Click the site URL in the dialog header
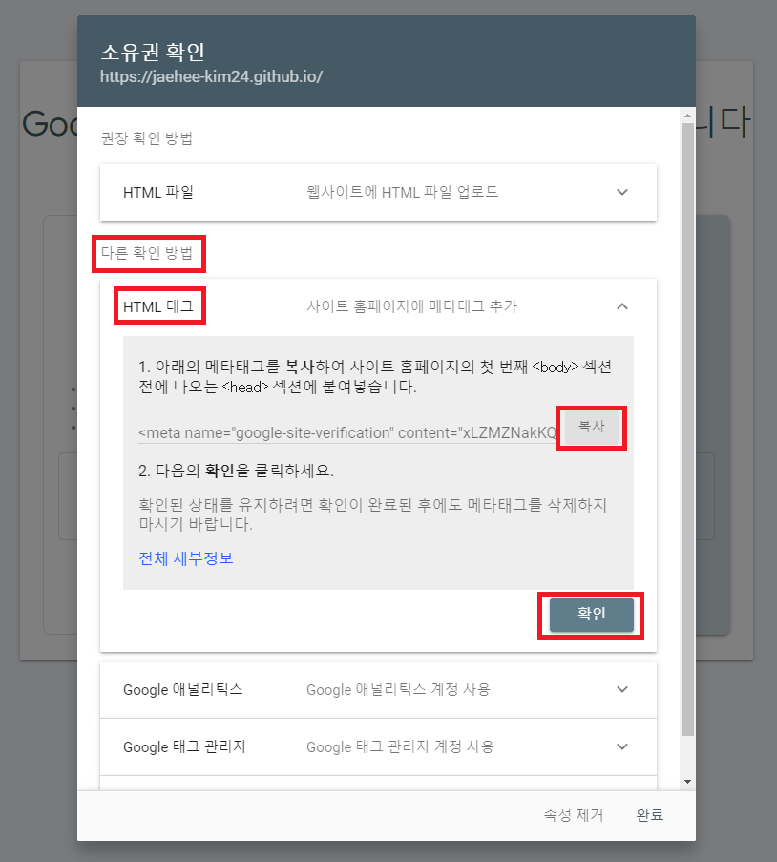The height and width of the screenshot is (862, 777). [211, 76]
